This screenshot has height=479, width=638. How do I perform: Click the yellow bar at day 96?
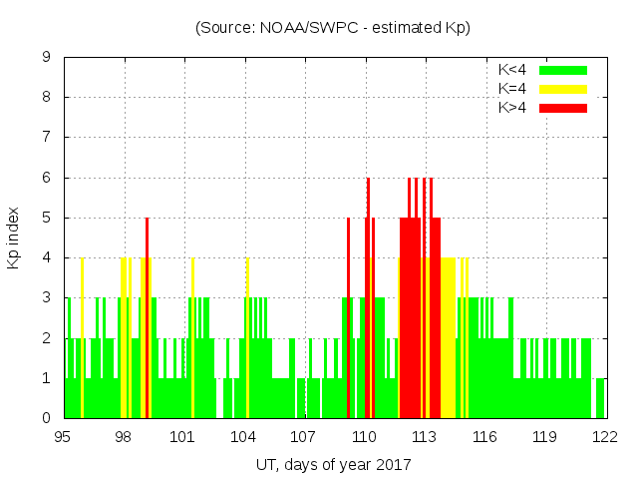click(82, 339)
